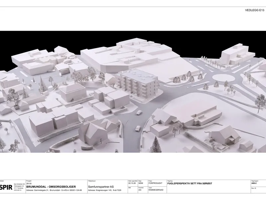Image resolution: width=266 pixels, height=200 pixels.
Task: Click the creation date '02.10.26'
Action: point(132,183)
